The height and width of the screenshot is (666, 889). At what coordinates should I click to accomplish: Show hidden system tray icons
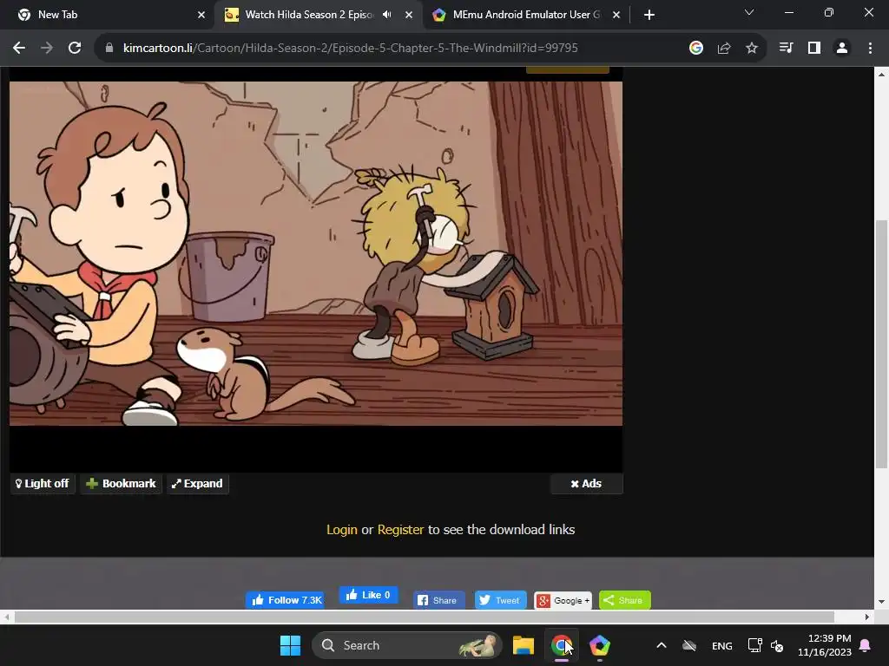661,645
